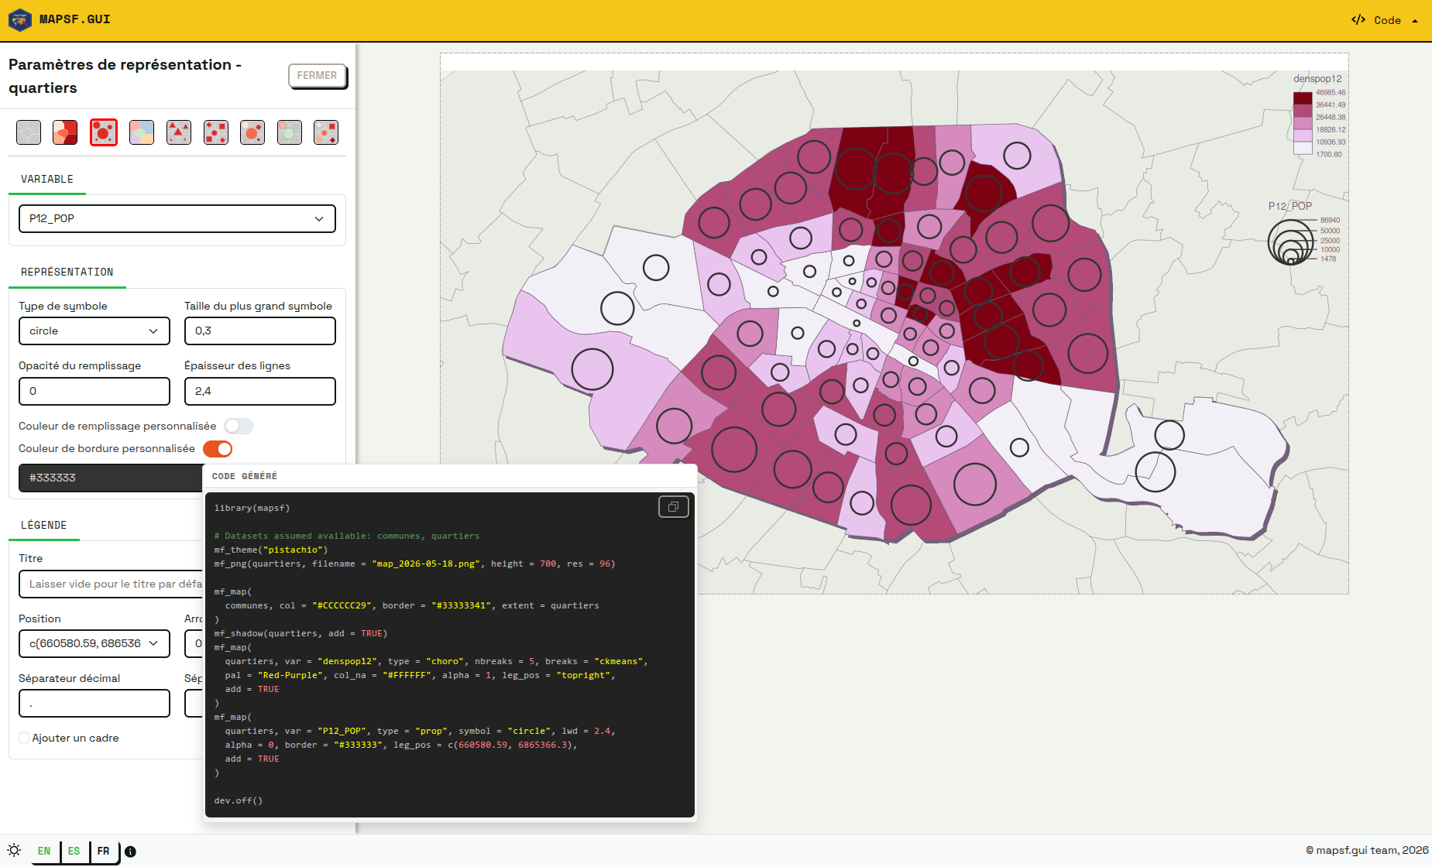The width and height of the screenshot is (1432, 867).
Task: Click the denspop12 legend title on the map
Action: [x=1317, y=78]
